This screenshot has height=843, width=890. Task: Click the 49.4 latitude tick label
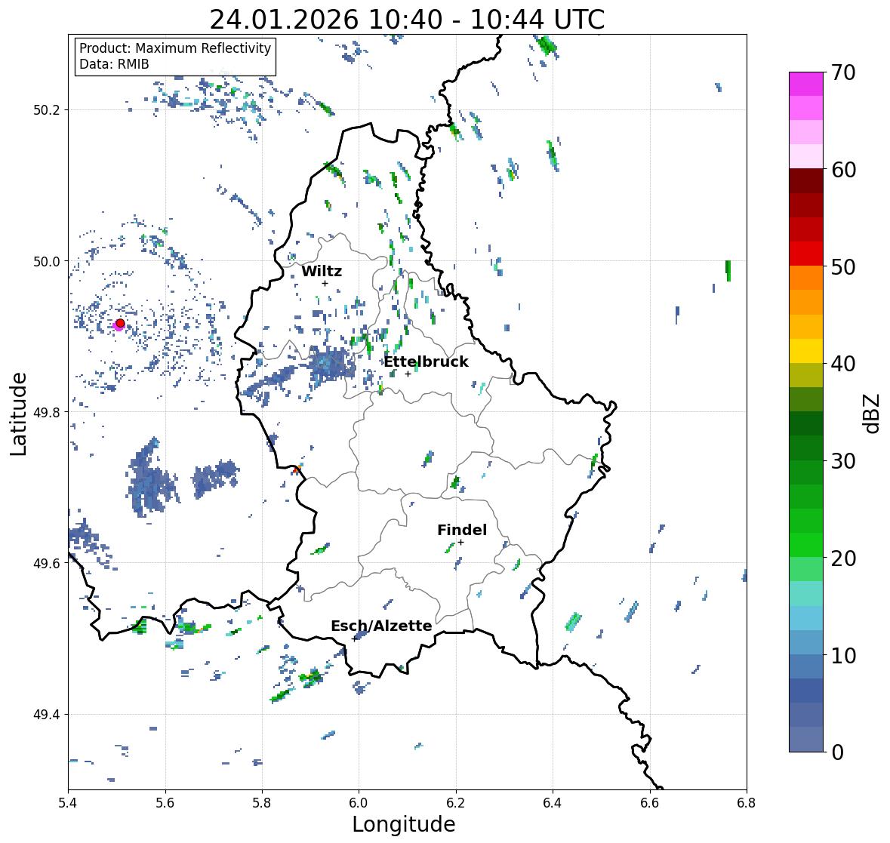(47, 715)
